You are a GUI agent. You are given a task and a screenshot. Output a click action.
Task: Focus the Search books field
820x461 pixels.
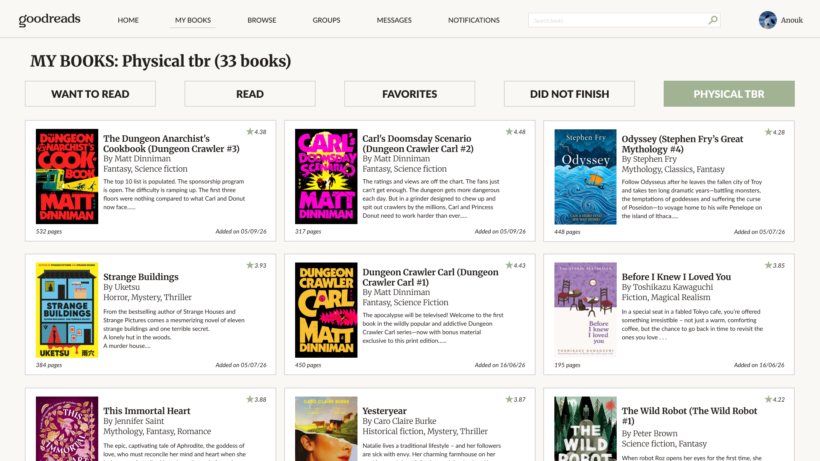pos(624,20)
